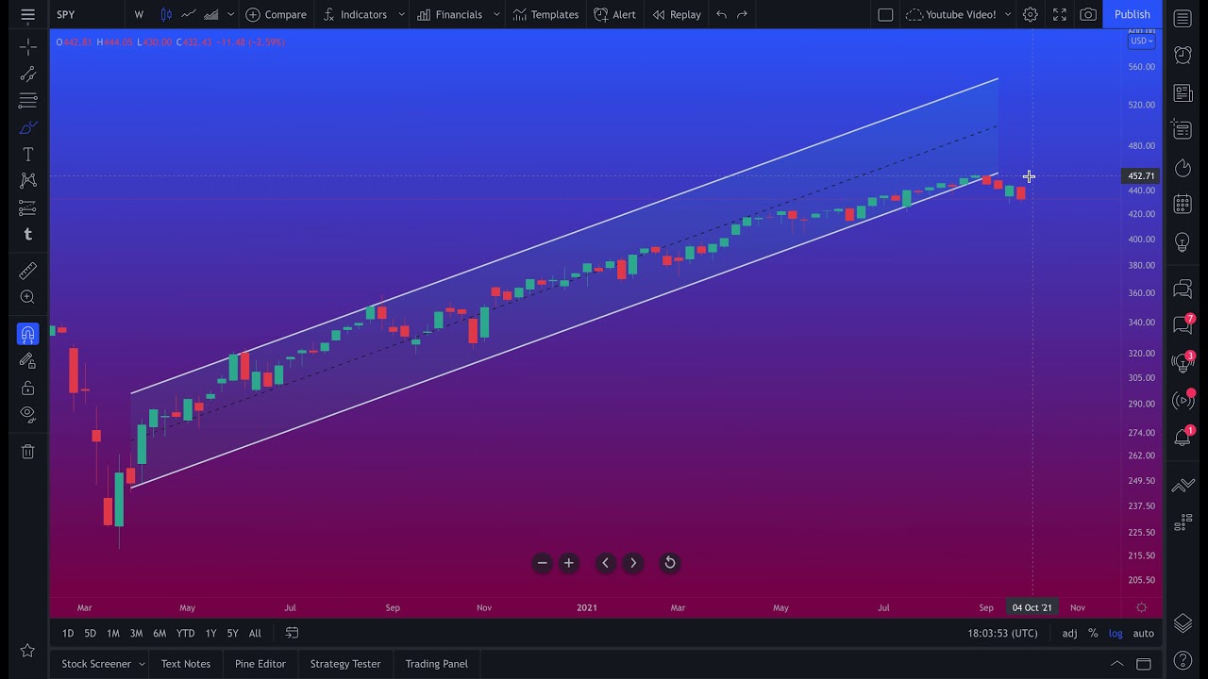Set the YTD date range
The height and width of the screenshot is (679, 1208).
point(185,634)
